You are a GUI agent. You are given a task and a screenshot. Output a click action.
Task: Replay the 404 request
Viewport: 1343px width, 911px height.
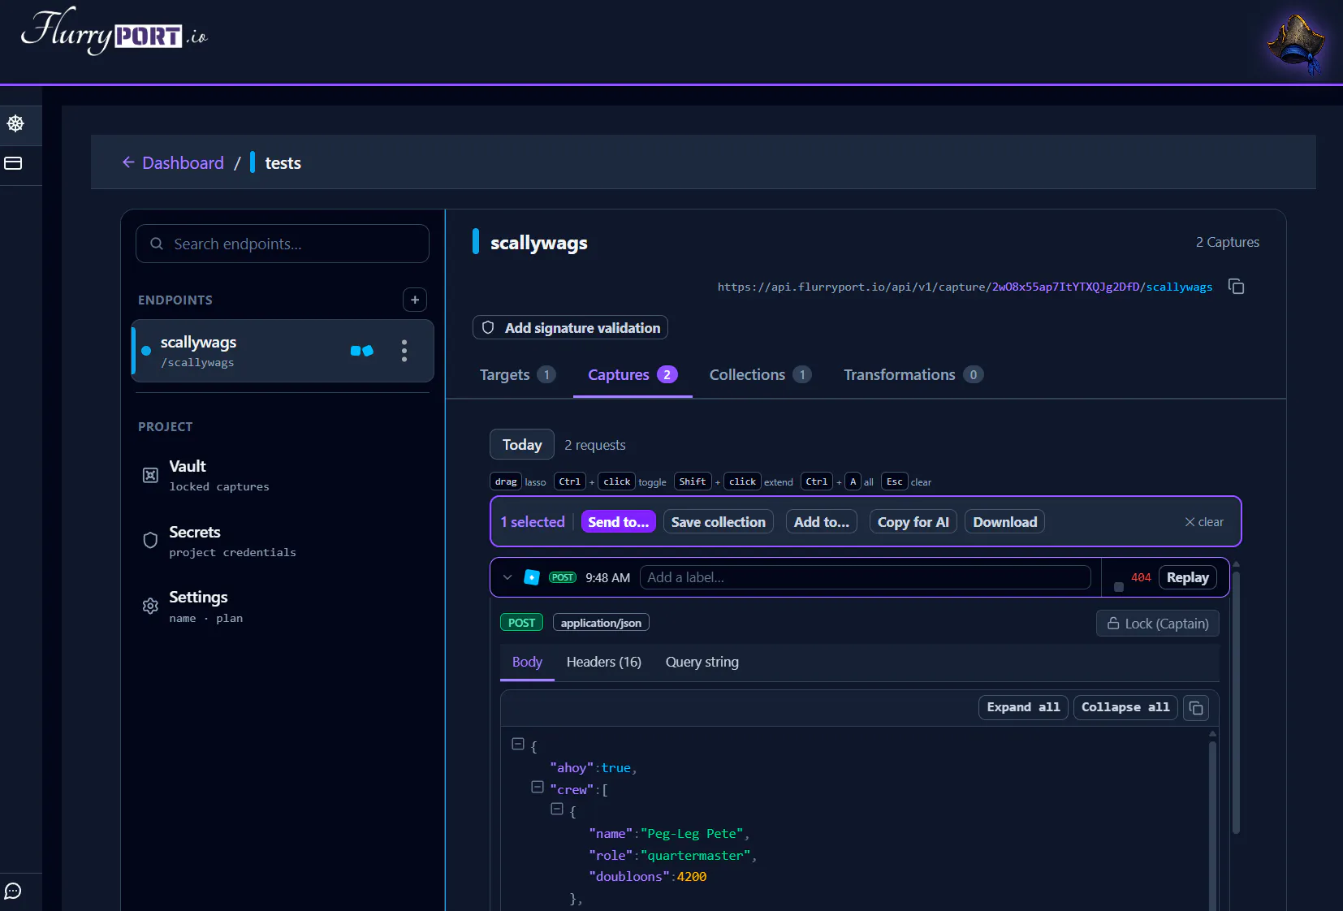[1188, 577]
